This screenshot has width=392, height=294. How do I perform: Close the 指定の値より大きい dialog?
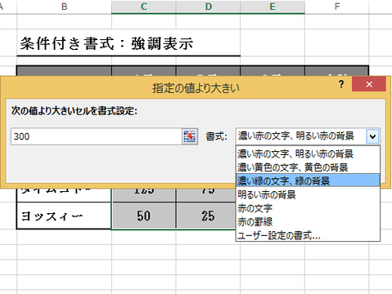point(369,84)
